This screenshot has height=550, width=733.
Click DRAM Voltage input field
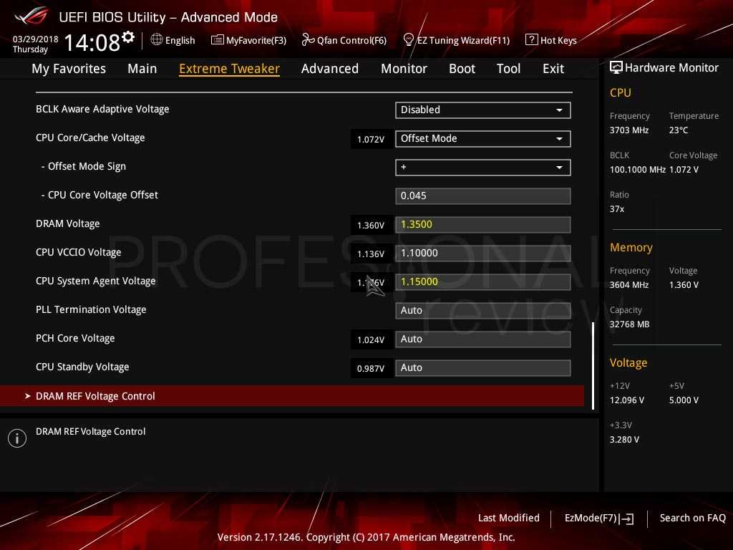483,224
